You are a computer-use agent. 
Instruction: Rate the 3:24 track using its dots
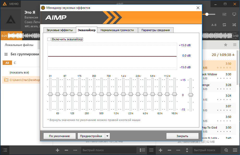224,100
